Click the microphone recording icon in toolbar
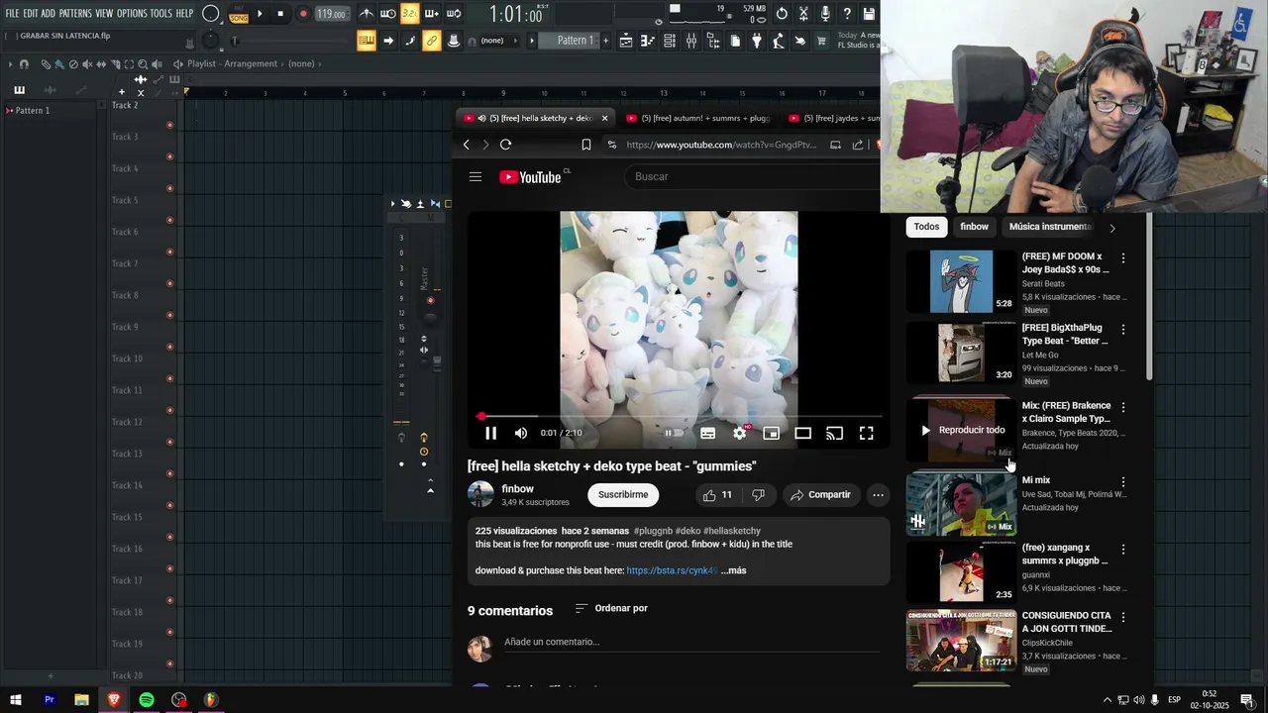The height and width of the screenshot is (713, 1268). (x=825, y=14)
